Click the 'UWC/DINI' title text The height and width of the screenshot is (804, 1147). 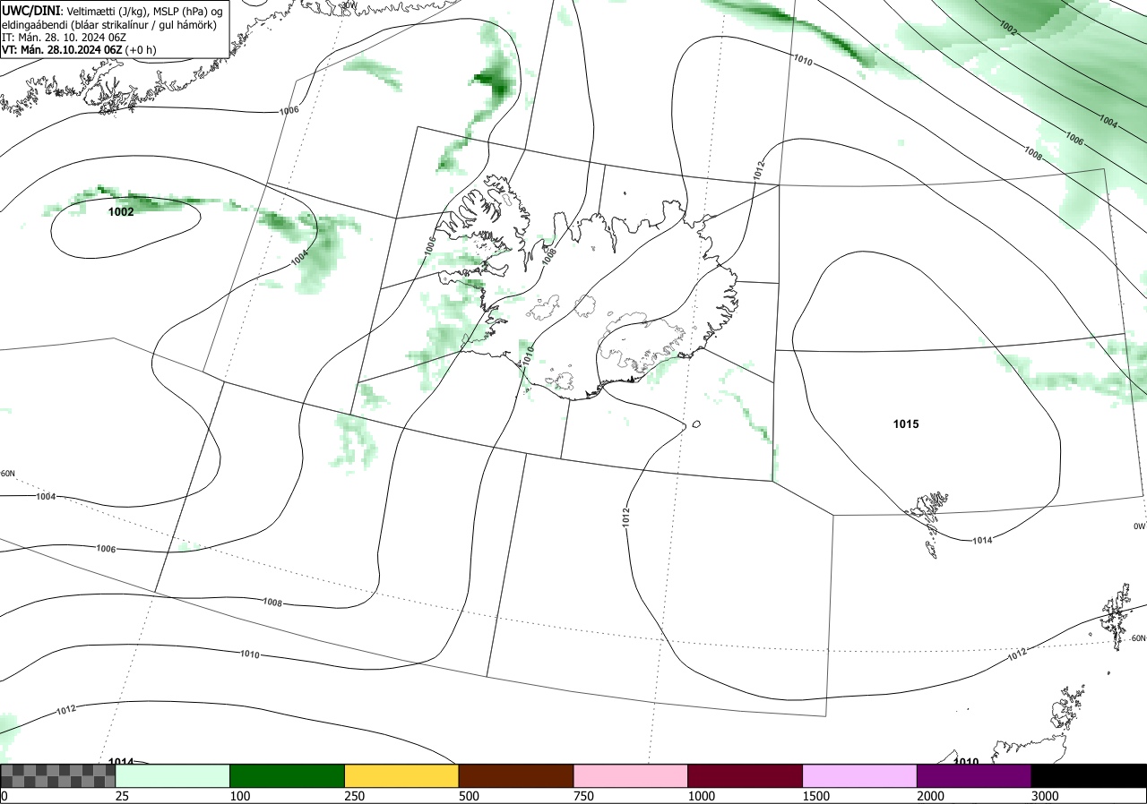(x=30, y=11)
